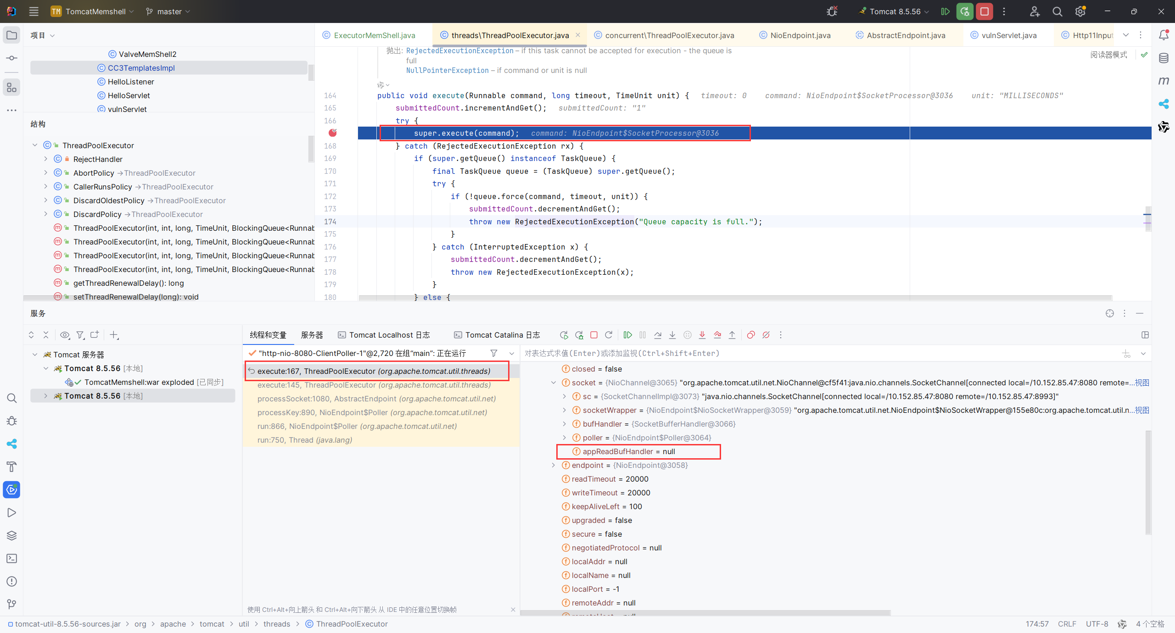
Task: Open the Terminal tool window icon
Action: (x=11, y=558)
